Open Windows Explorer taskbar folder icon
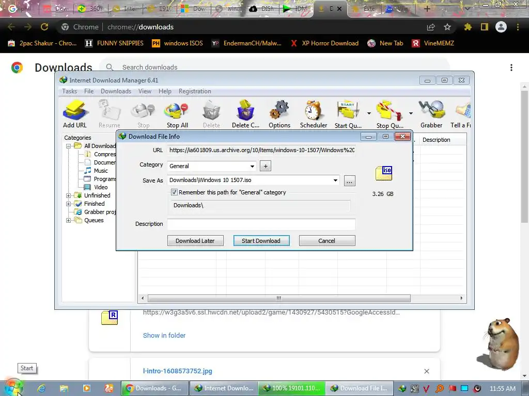 [x=64, y=388]
